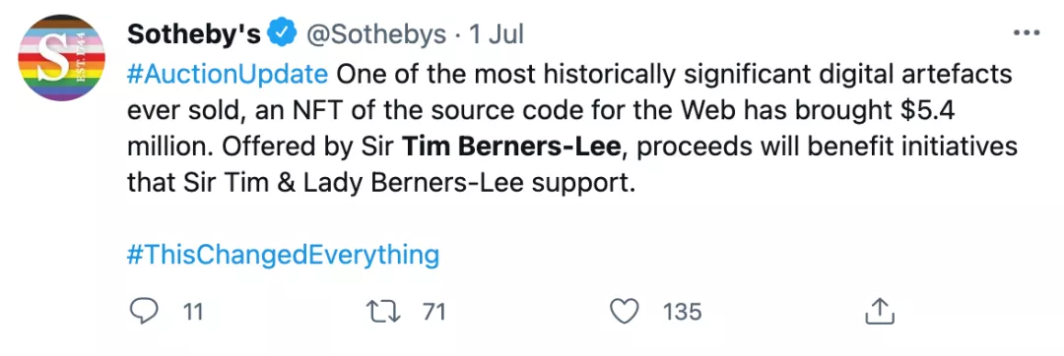Click the word NFT in the tweet
The width and height of the screenshot is (1064, 356).
click(x=326, y=111)
